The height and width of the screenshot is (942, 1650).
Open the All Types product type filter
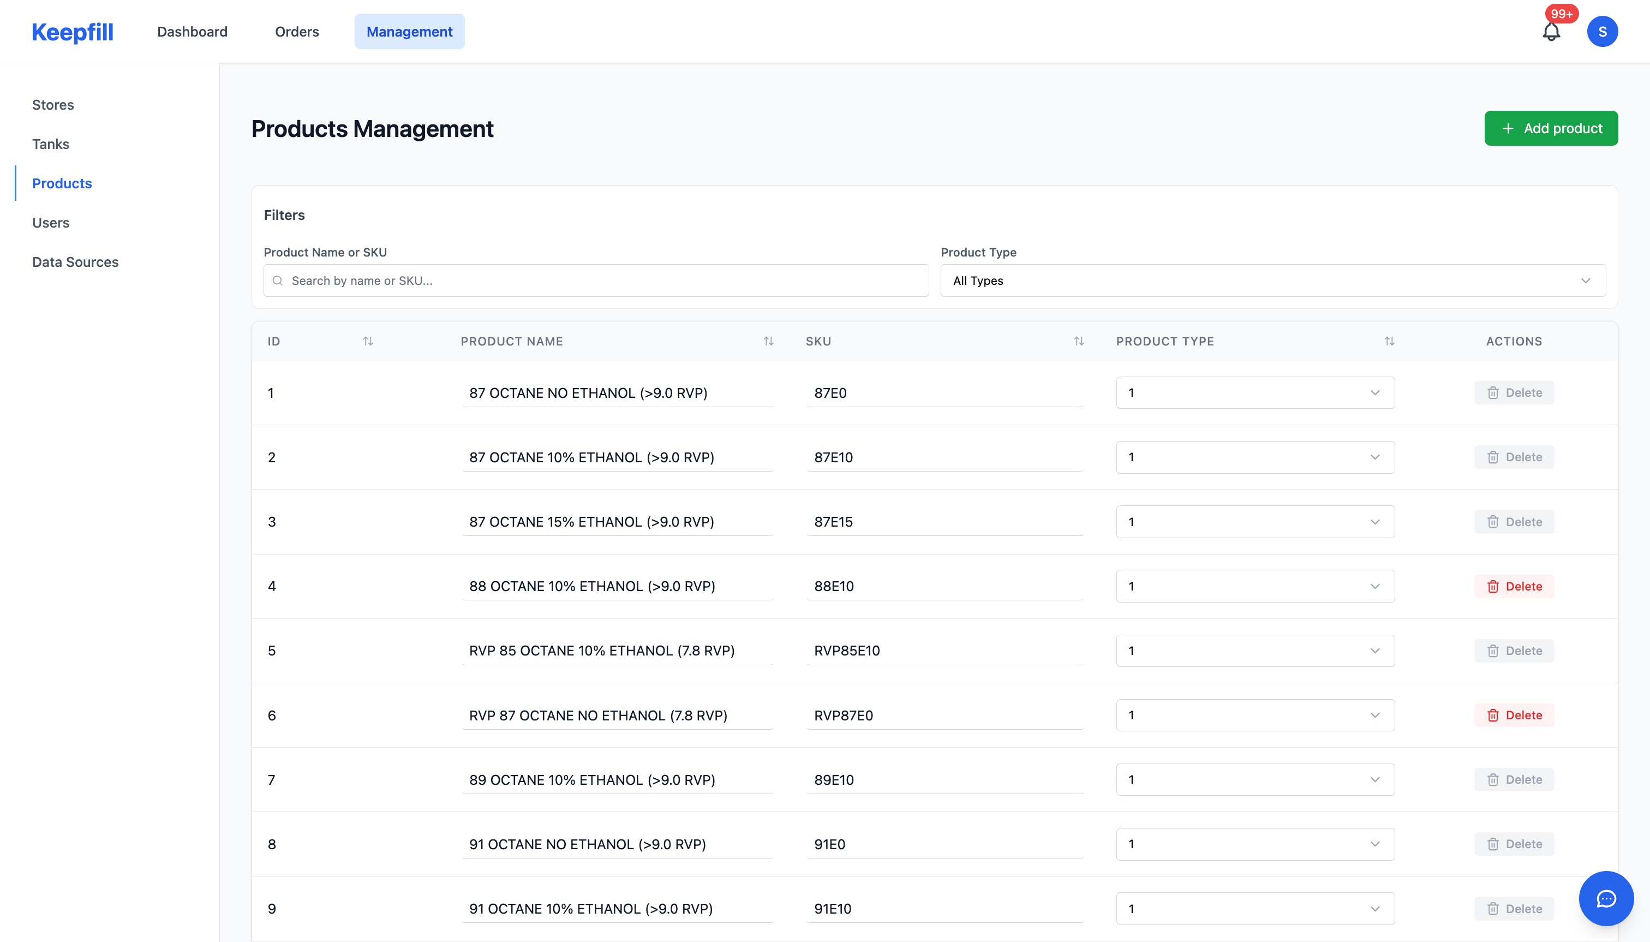1272,280
